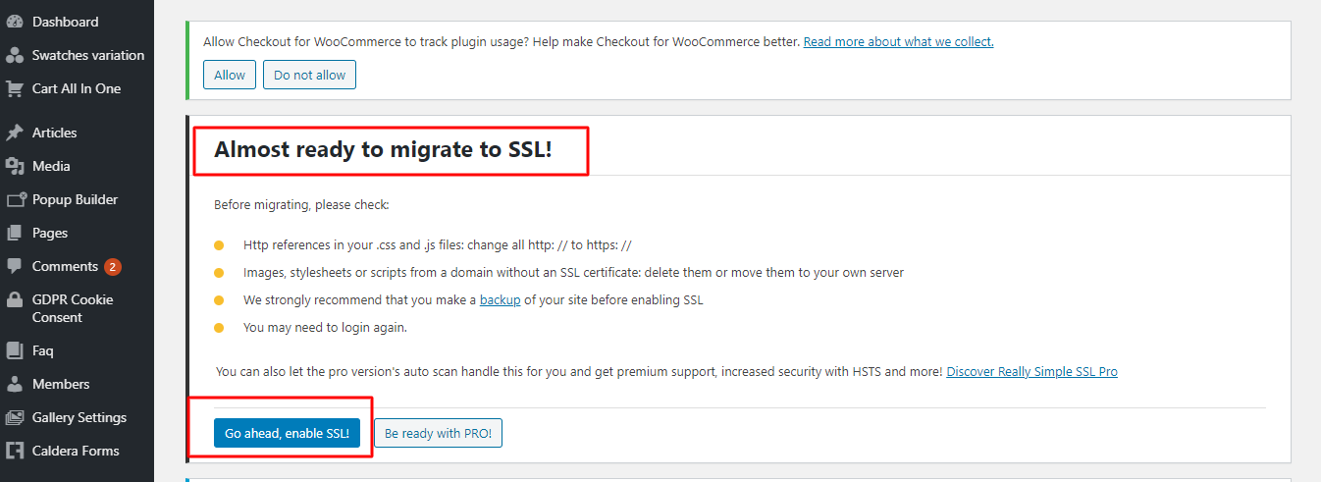Click the GDPR Cookie Consent lock icon
Image resolution: width=1321 pixels, height=482 pixels.
point(15,299)
